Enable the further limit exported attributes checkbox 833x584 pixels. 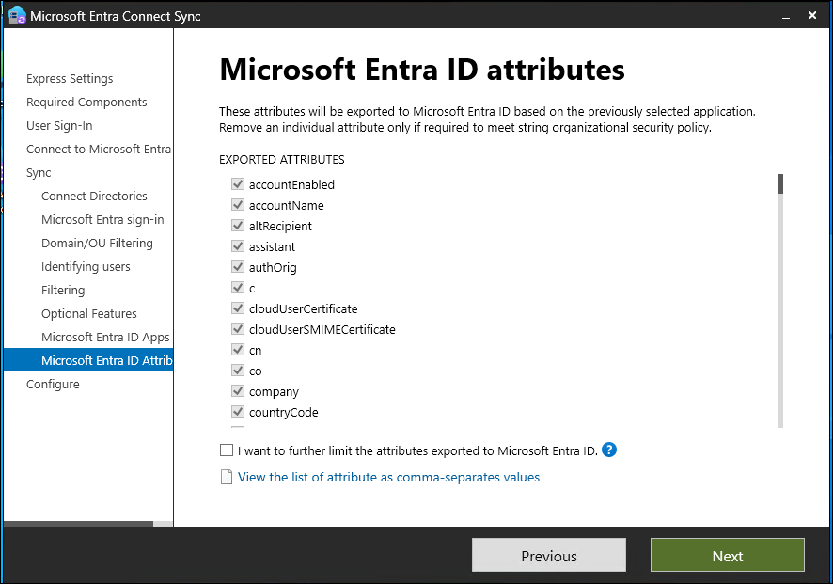(x=226, y=450)
